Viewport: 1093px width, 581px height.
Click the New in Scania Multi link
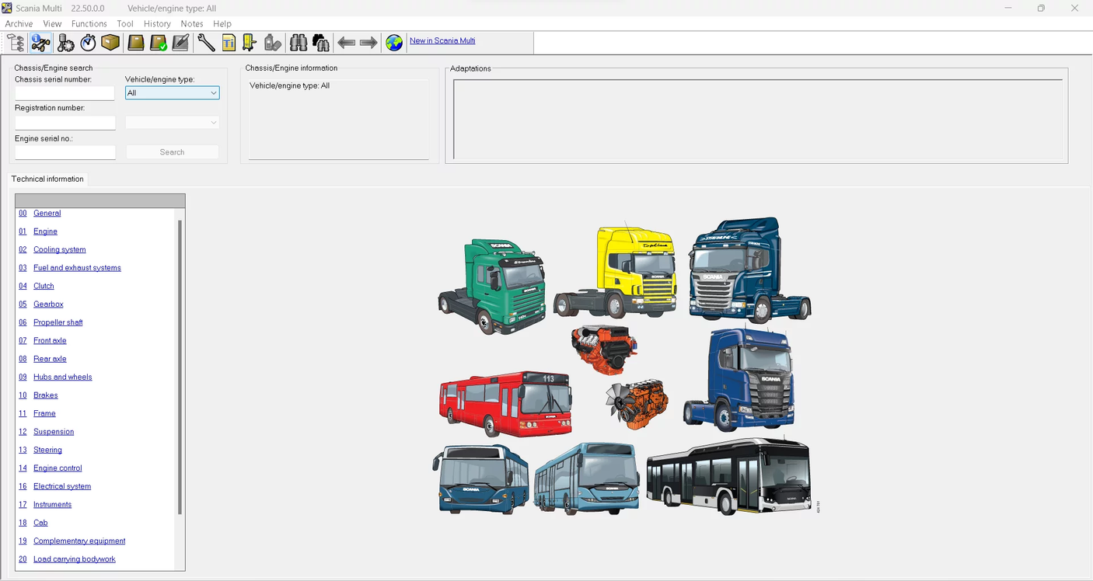point(442,40)
